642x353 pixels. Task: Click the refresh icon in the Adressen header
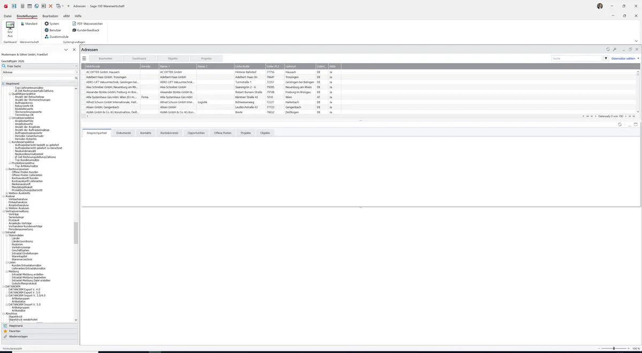click(608, 49)
